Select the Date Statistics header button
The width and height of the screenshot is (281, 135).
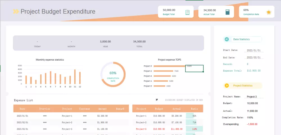(243, 39)
